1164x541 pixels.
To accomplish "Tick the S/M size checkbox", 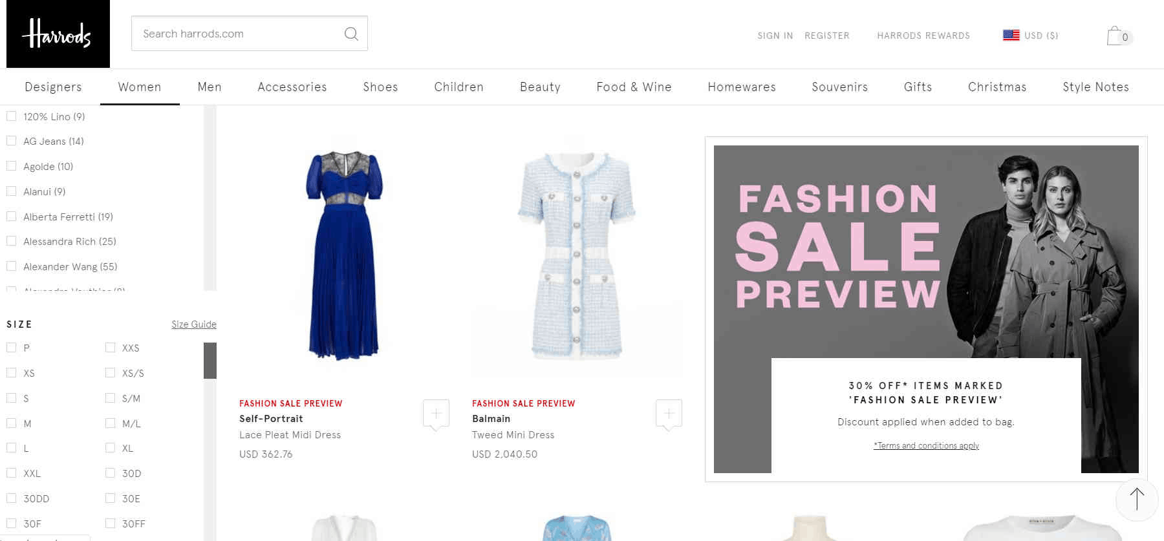I will click(x=110, y=398).
